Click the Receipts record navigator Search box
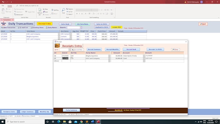Screen dimensions: 220x124 88,115
